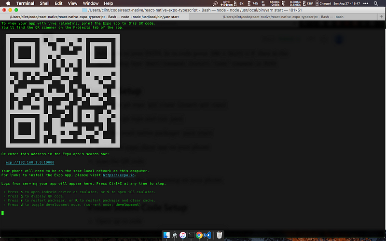Viewport: 386px width, 241px height.
Task: Open the Window menu
Action: (x=91, y=3)
